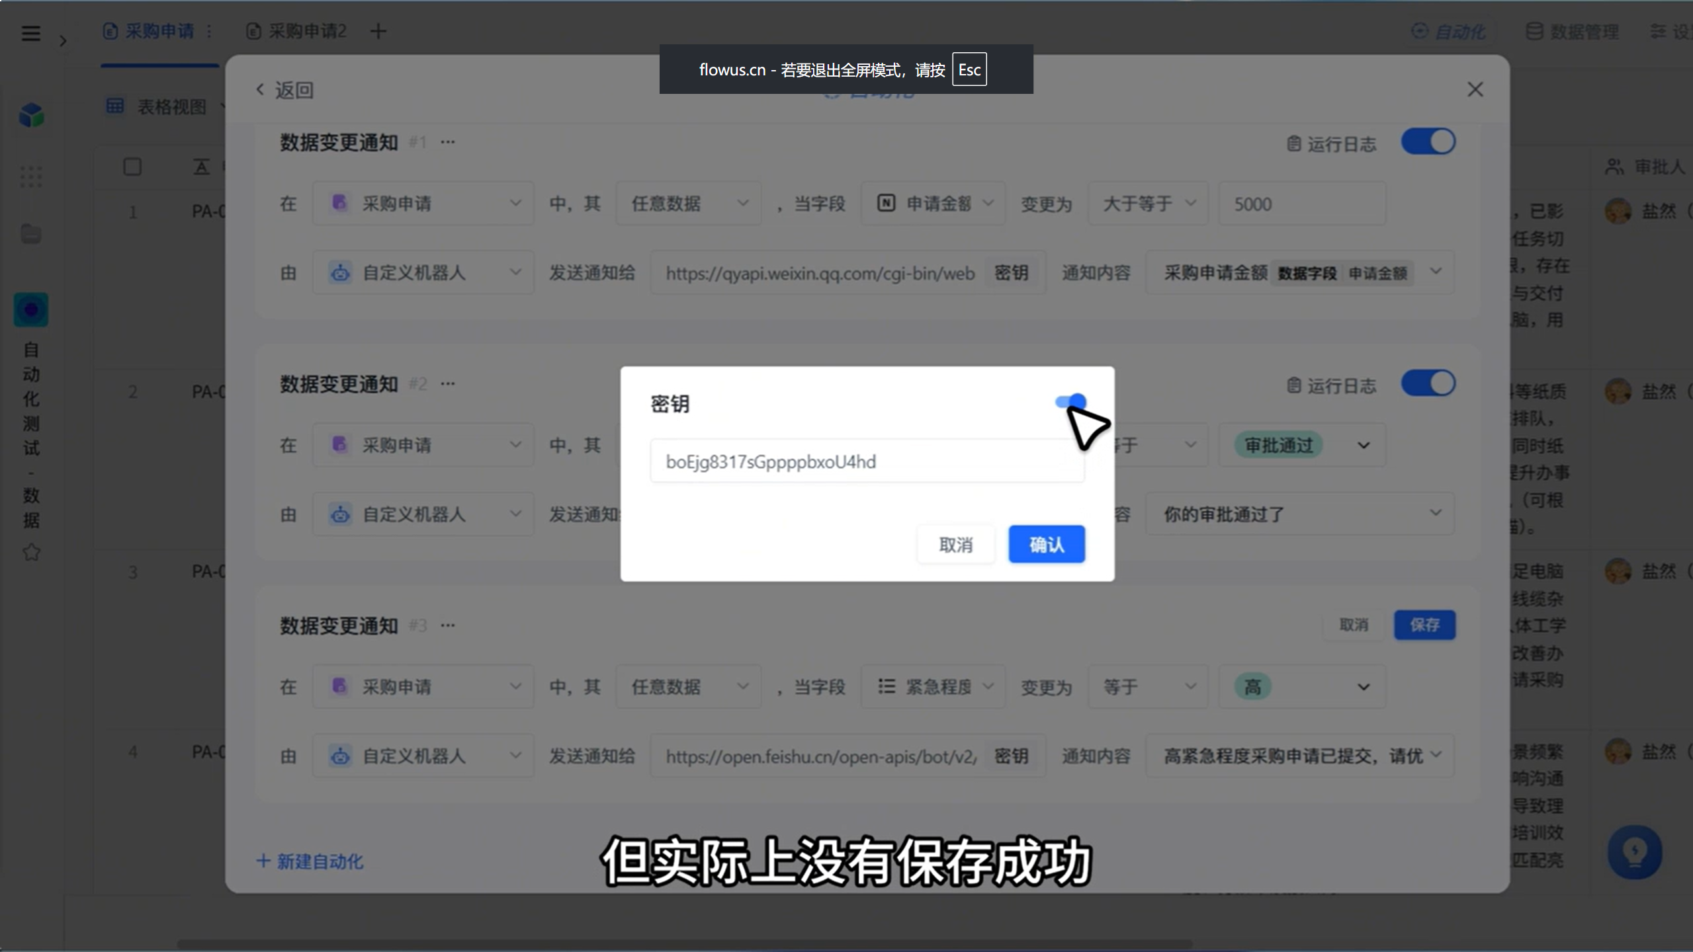The width and height of the screenshot is (1693, 952).
Task: Click 返回 back link
Action: pos(284,90)
